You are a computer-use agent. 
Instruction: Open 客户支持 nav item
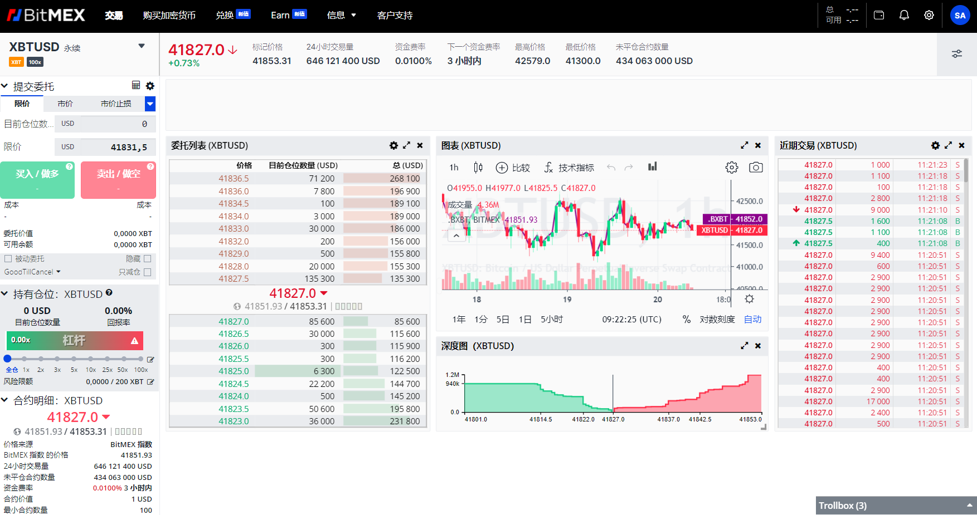[x=395, y=15]
